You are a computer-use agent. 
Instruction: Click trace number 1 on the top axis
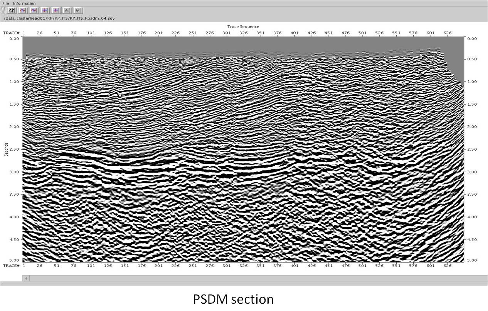point(24,33)
